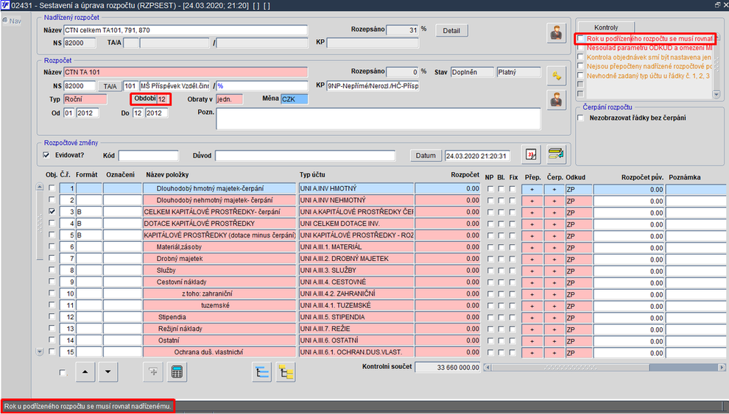
Task: Click the calculator icon below the table
Action: (x=177, y=372)
